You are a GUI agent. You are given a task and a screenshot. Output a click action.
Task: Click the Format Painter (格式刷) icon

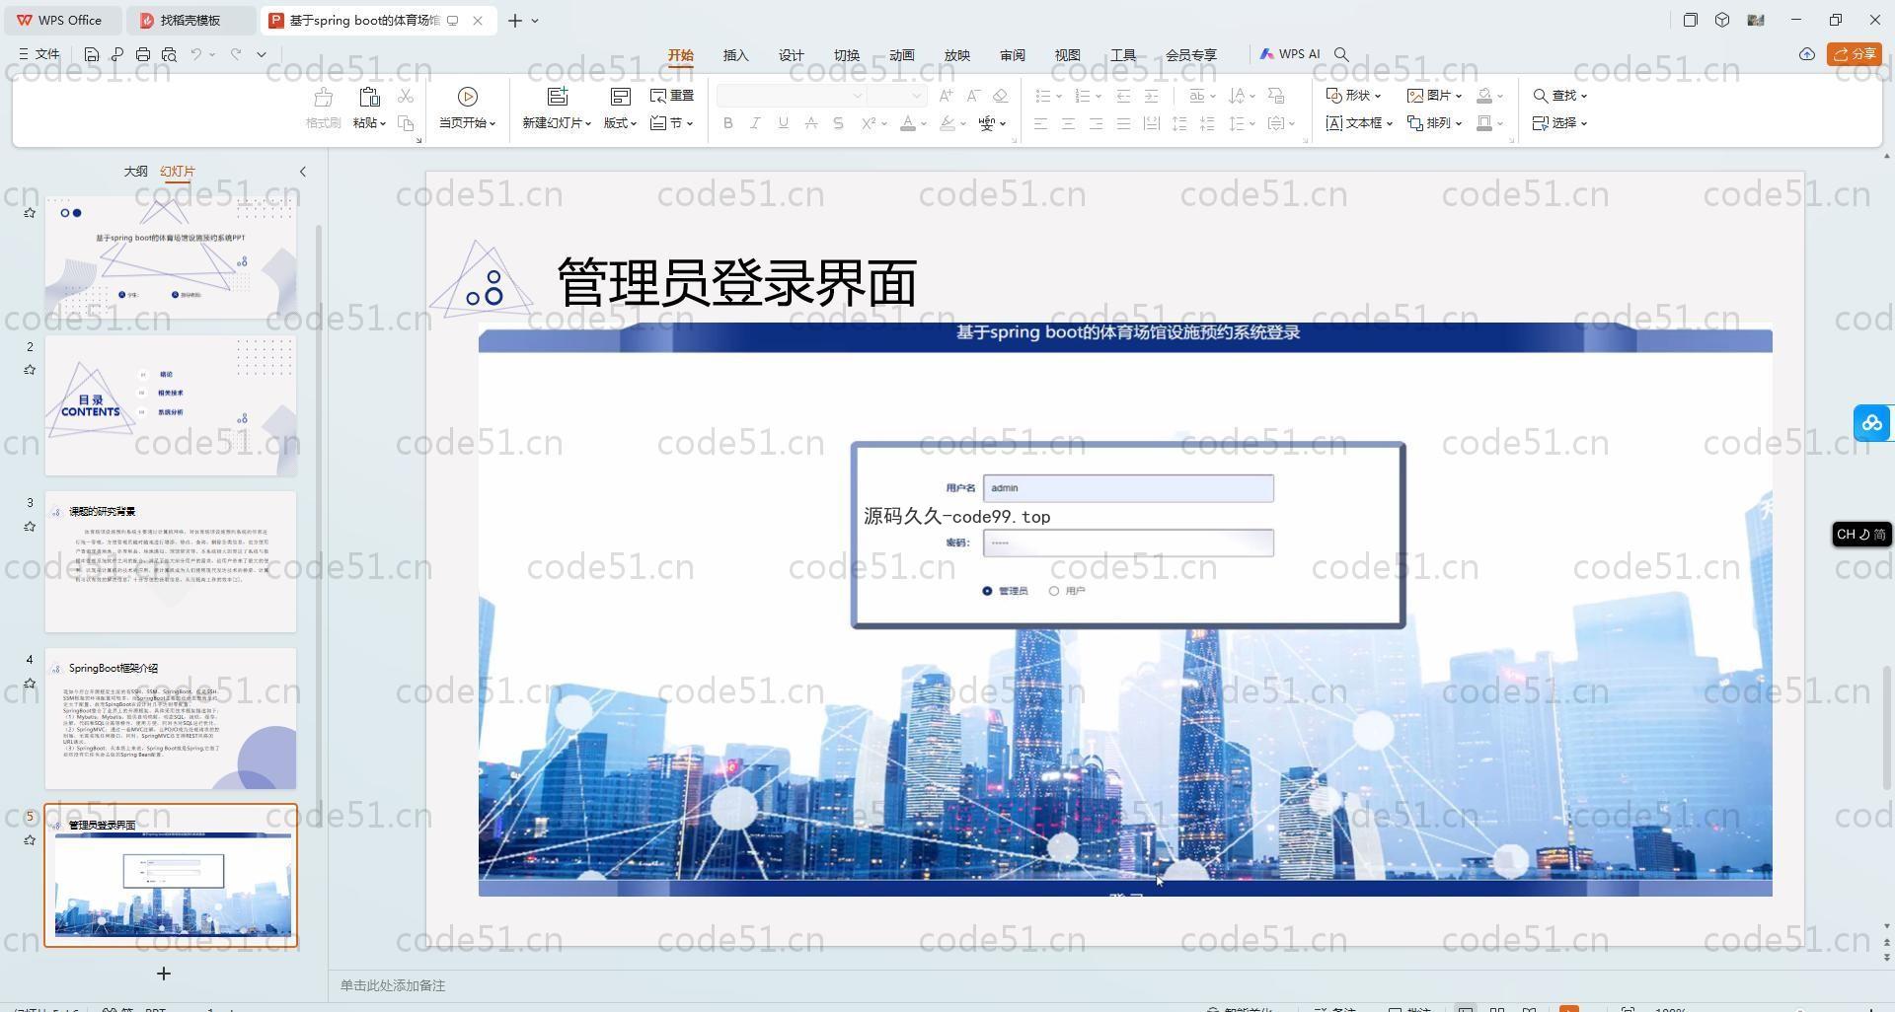click(x=323, y=98)
